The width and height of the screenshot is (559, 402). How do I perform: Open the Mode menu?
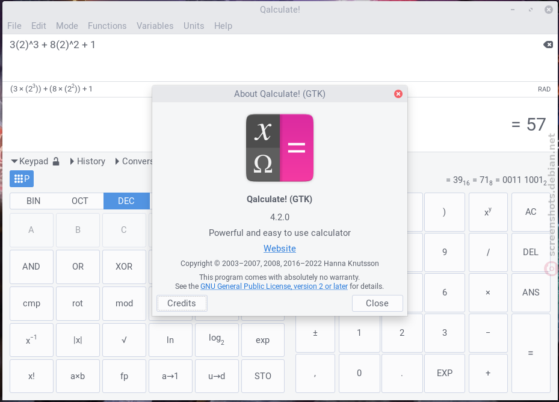click(x=67, y=26)
